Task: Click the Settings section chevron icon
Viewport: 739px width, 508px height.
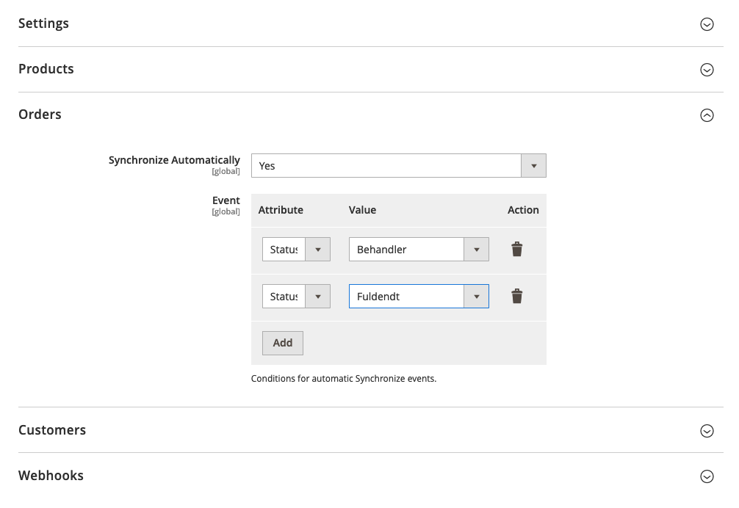Action: pos(707,24)
